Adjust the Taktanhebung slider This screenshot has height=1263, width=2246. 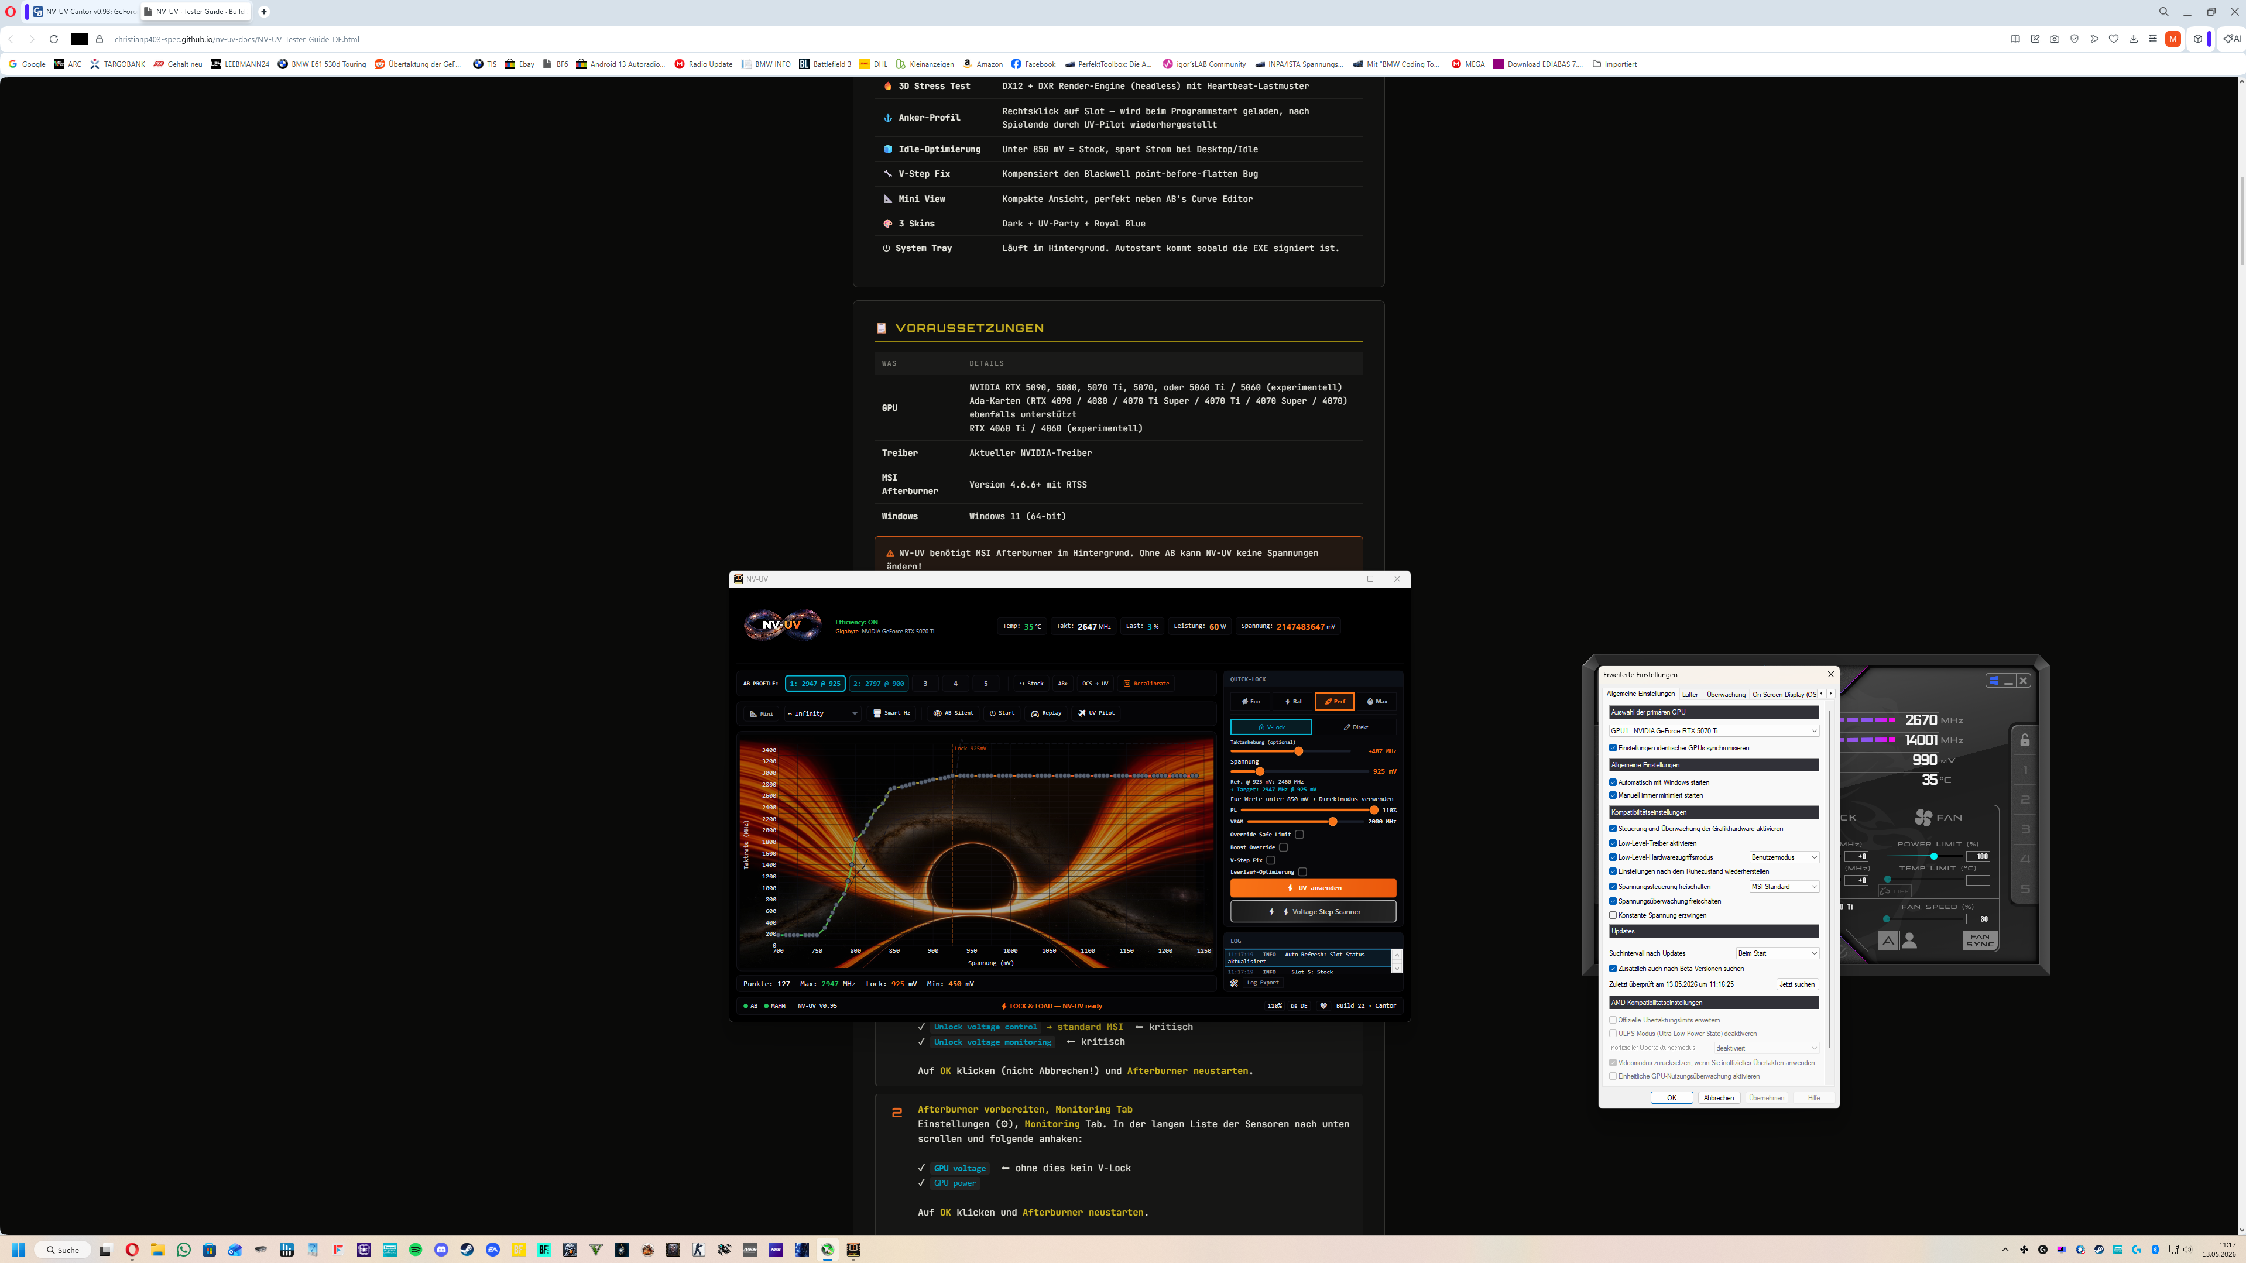(1298, 751)
